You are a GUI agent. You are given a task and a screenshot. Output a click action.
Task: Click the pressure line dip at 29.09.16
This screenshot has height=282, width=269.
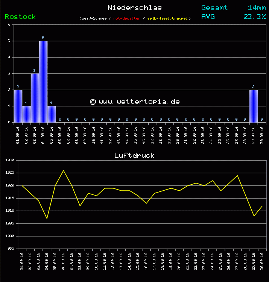254,216
